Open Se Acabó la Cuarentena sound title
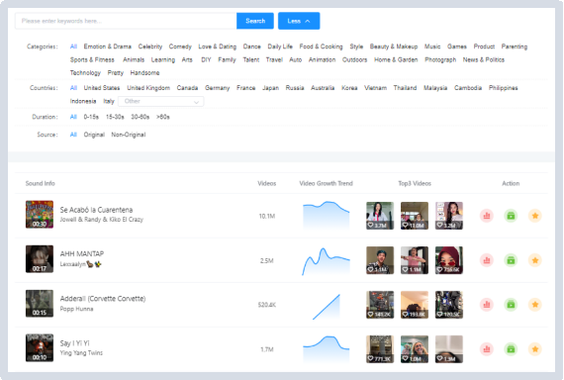The height and width of the screenshot is (380, 564). [x=96, y=210]
